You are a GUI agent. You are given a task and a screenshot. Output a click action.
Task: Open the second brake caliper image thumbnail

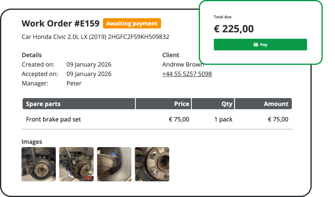(76, 164)
